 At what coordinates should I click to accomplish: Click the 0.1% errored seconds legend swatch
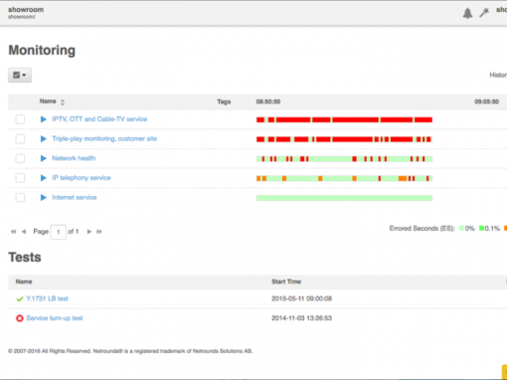tap(481, 228)
